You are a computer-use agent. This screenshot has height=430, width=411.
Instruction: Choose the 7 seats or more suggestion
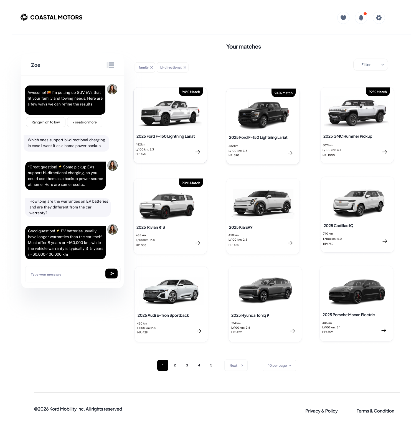pyautogui.click(x=85, y=122)
